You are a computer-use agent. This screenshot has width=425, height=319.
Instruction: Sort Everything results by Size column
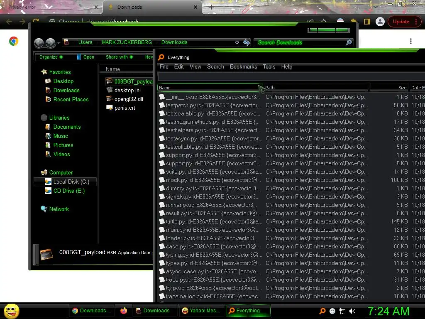click(x=389, y=88)
